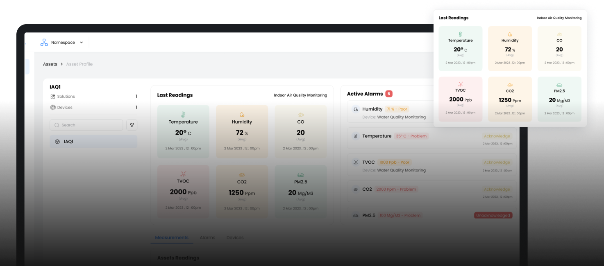Acknowledge the Temperature alarm

(497, 136)
